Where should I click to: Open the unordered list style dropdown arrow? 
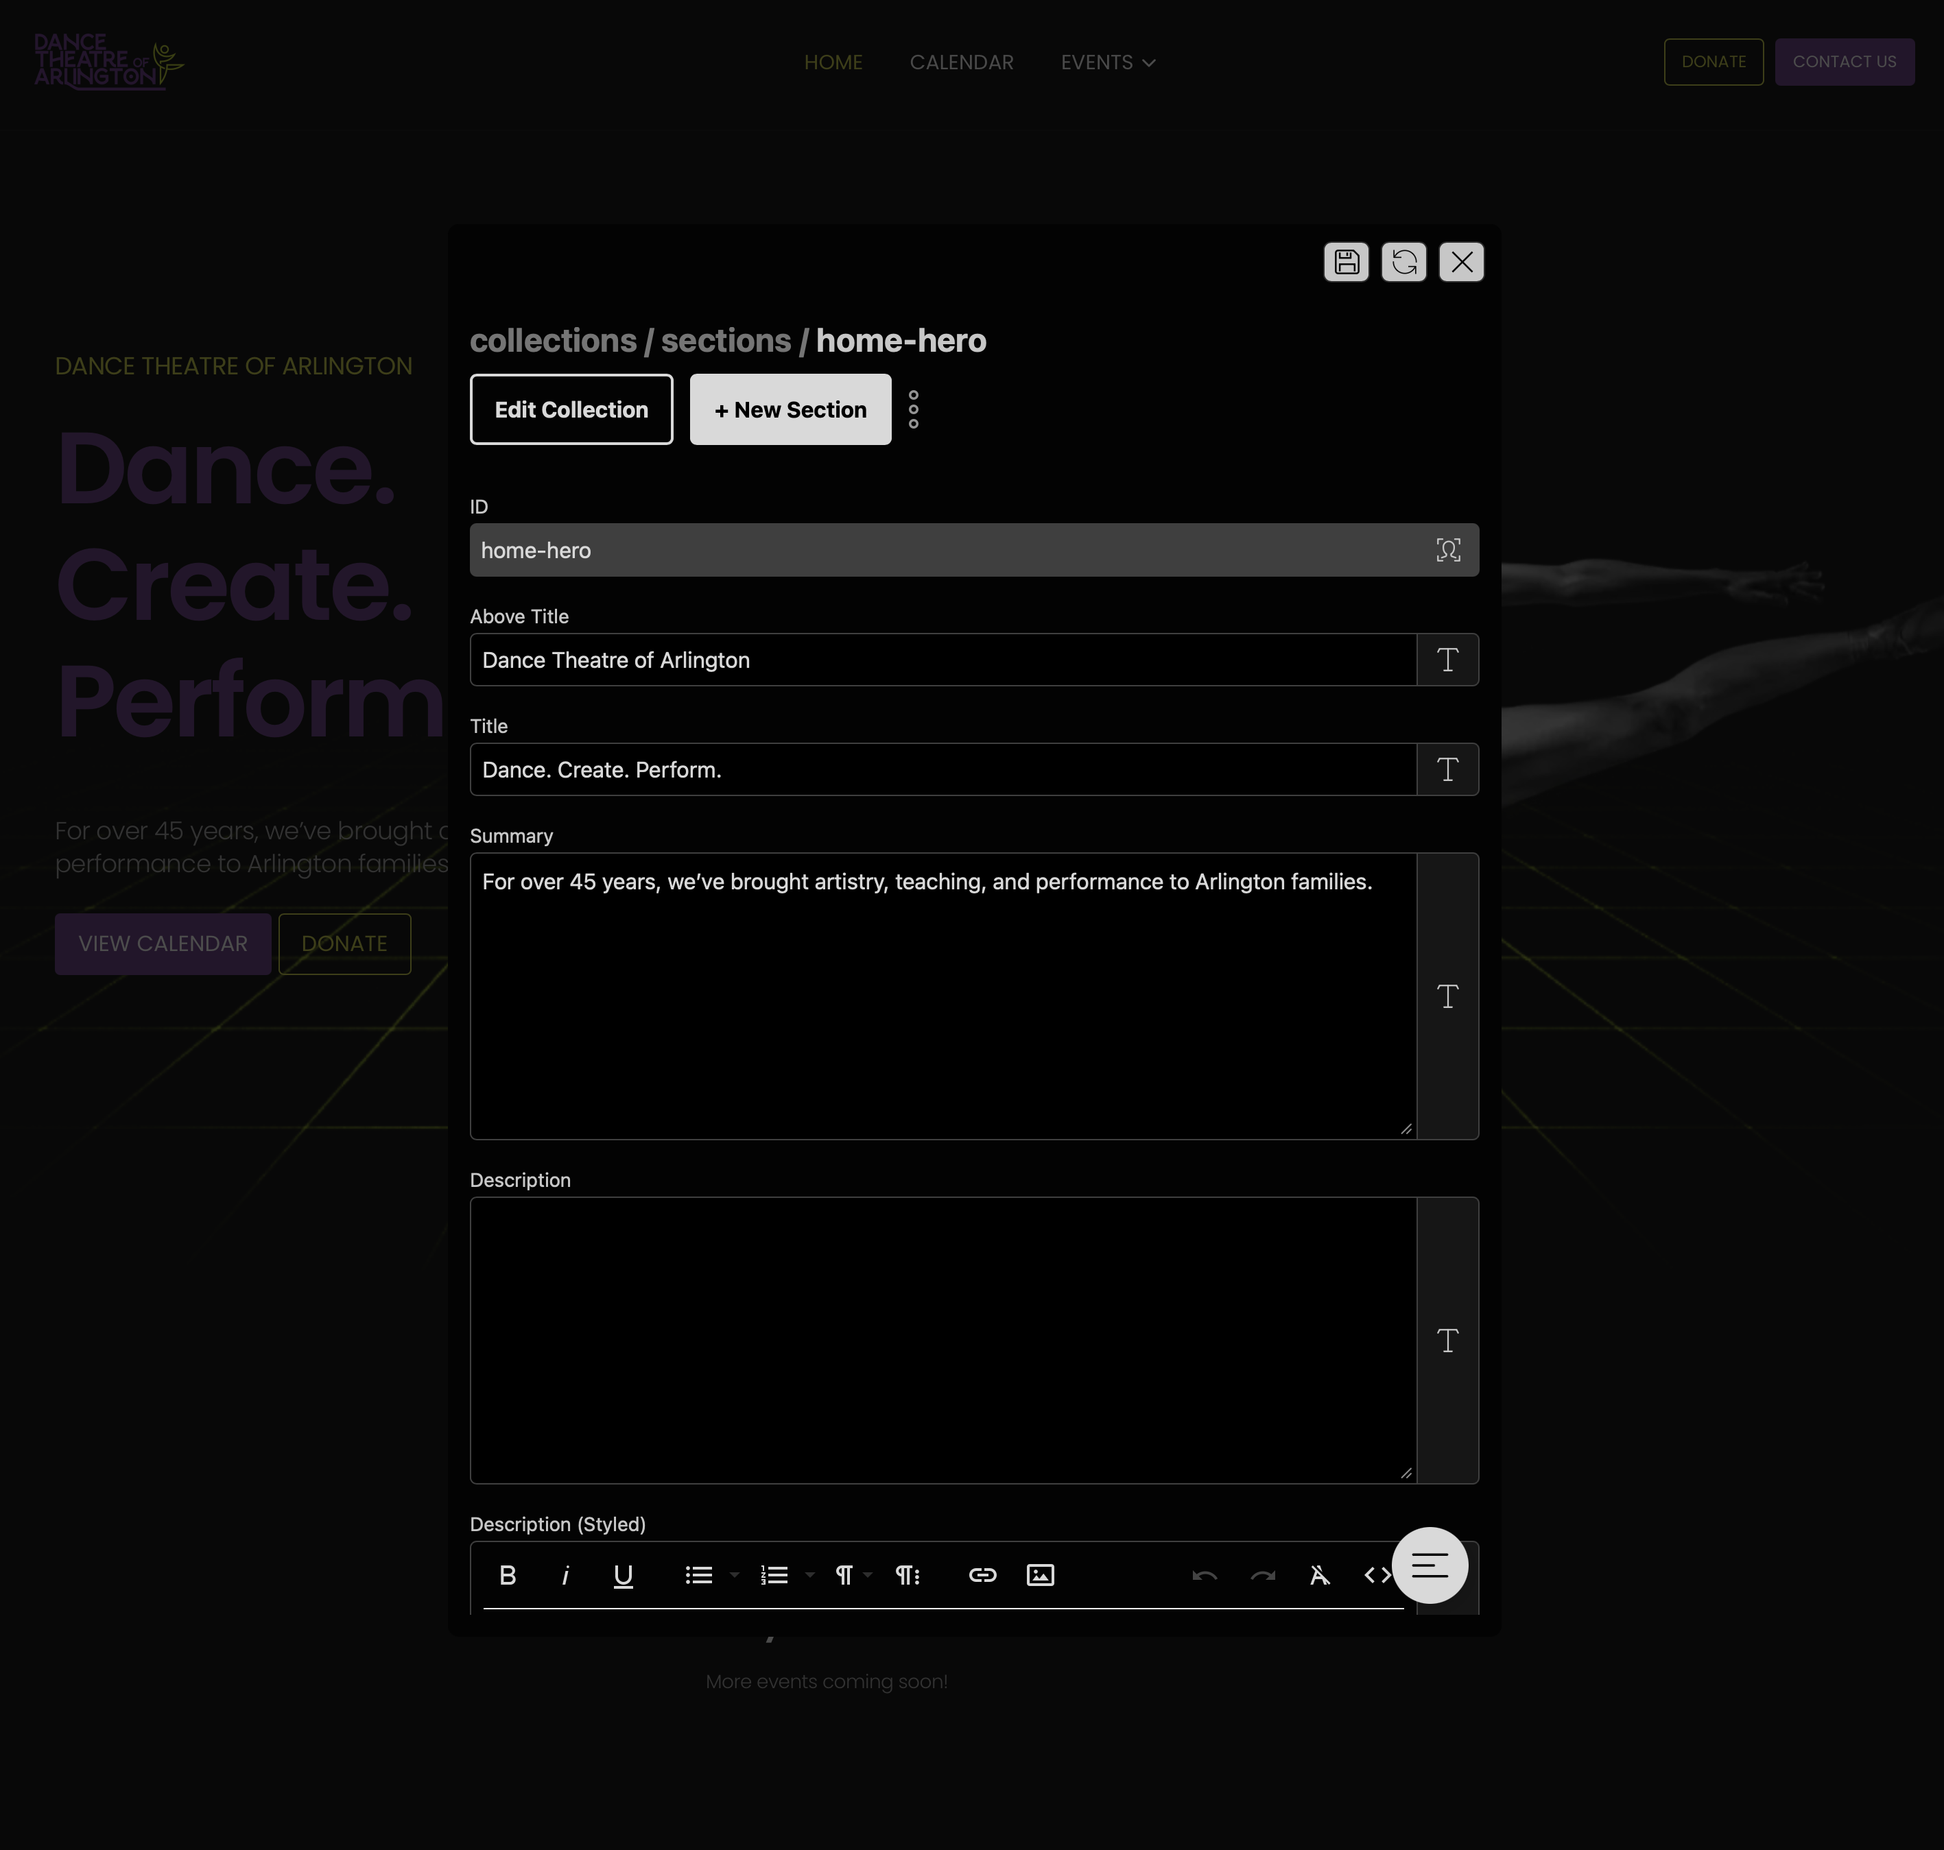point(735,1575)
